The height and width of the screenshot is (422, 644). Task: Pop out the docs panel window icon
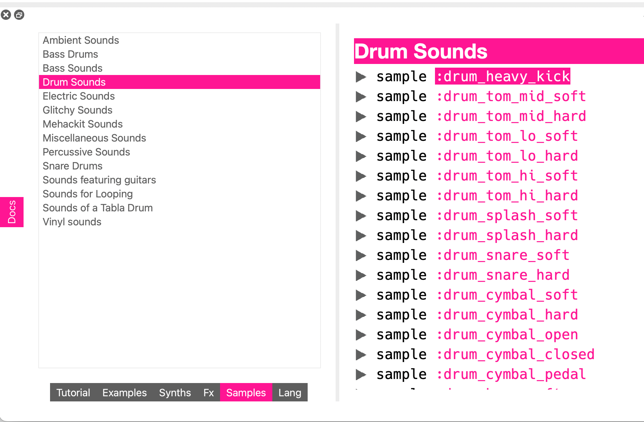[x=19, y=15]
